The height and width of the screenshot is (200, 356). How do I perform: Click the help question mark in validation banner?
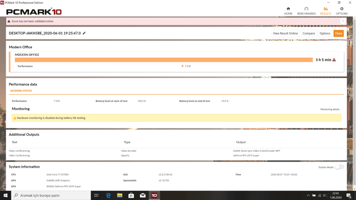point(343,21)
